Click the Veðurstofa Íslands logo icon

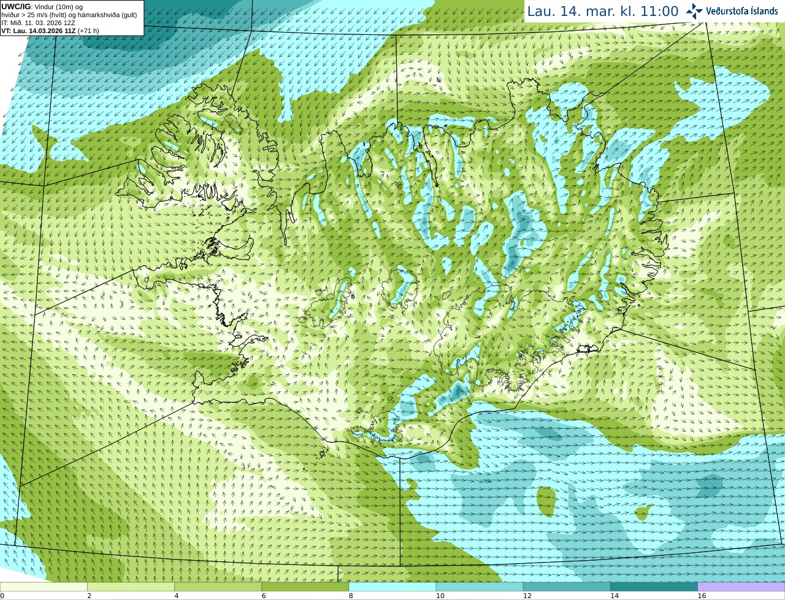point(694,10)
